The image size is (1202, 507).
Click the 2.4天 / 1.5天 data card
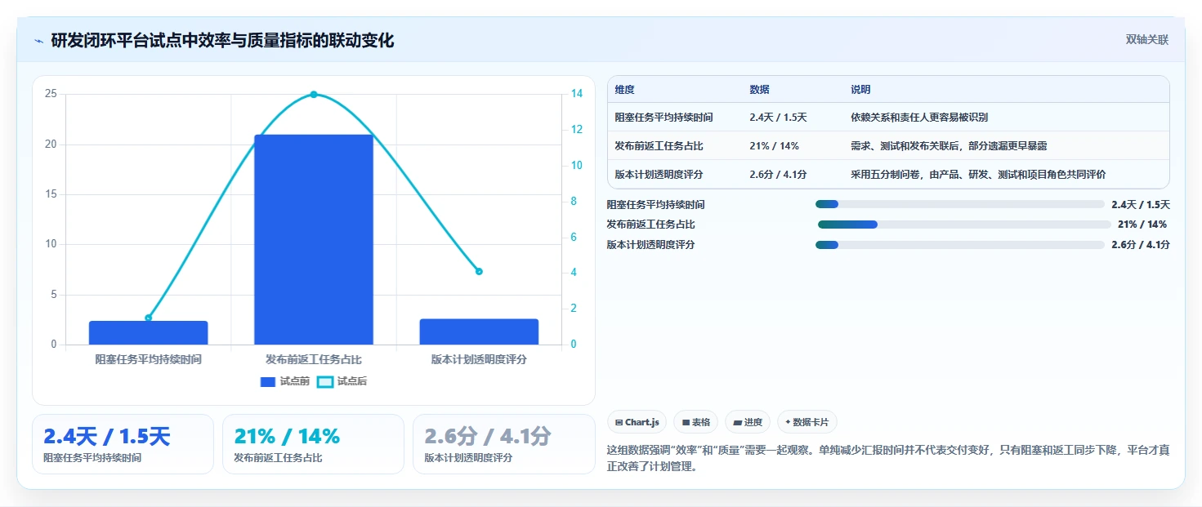coord(123,444)
